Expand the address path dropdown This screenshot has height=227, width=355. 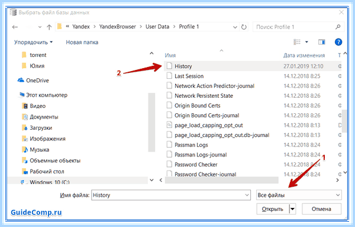click(x=235, y=27)
